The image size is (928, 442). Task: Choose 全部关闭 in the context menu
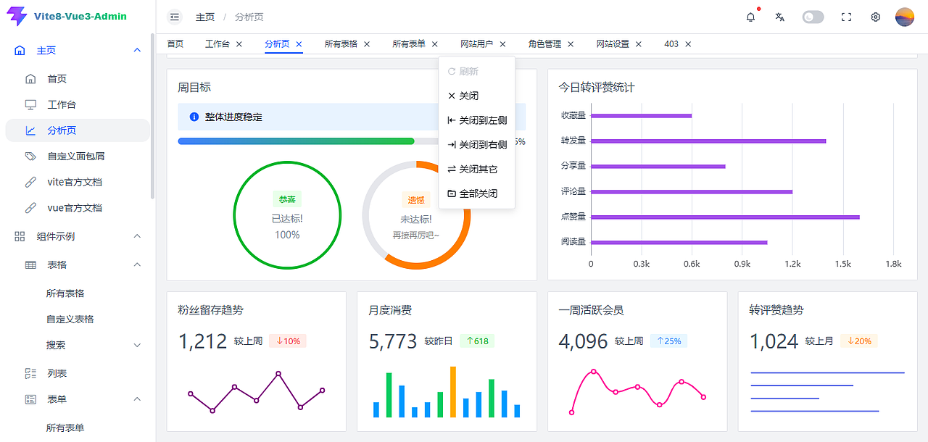(477, 193)
